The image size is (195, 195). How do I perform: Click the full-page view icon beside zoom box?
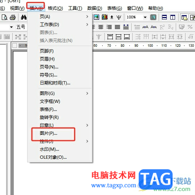pyautogui.click(x=153, y=17)
